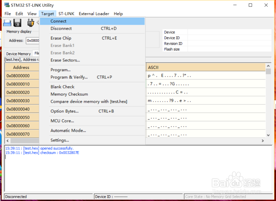Open the External Loader menu
276x201 pixels.
pyautogui.click(x=94, y=14)
